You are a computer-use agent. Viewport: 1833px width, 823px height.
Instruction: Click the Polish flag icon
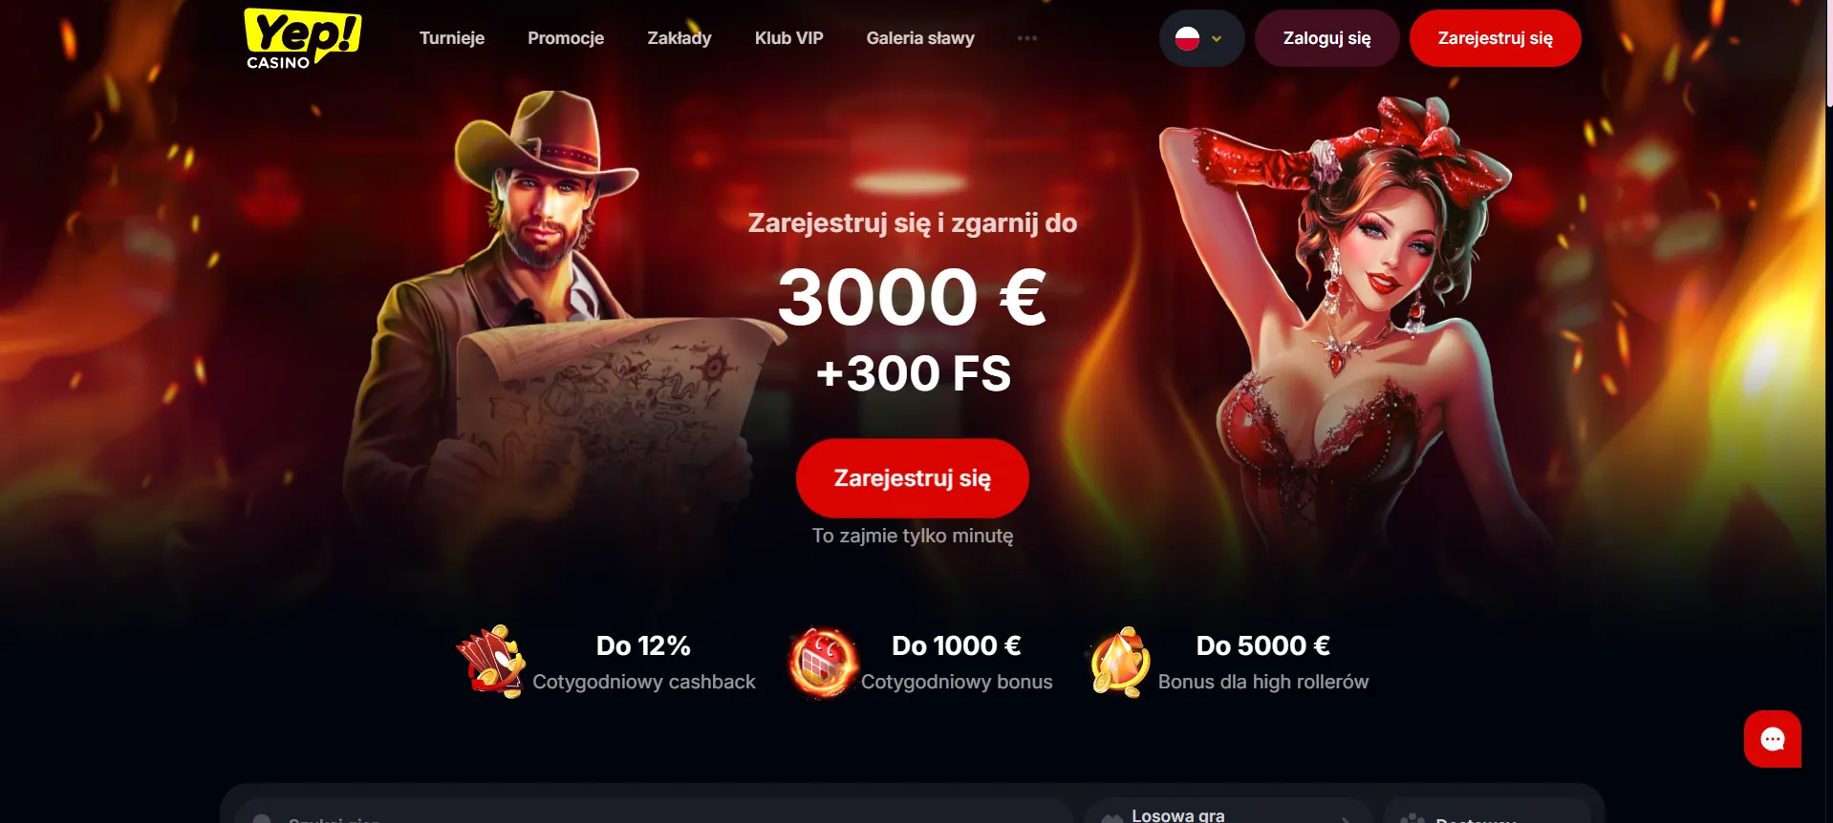click(1187, 38)
